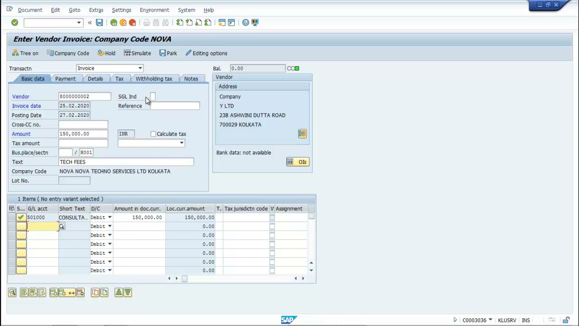Open the Debit dropdown in the last row
The image size is (579, 326).
click(109, 271)
